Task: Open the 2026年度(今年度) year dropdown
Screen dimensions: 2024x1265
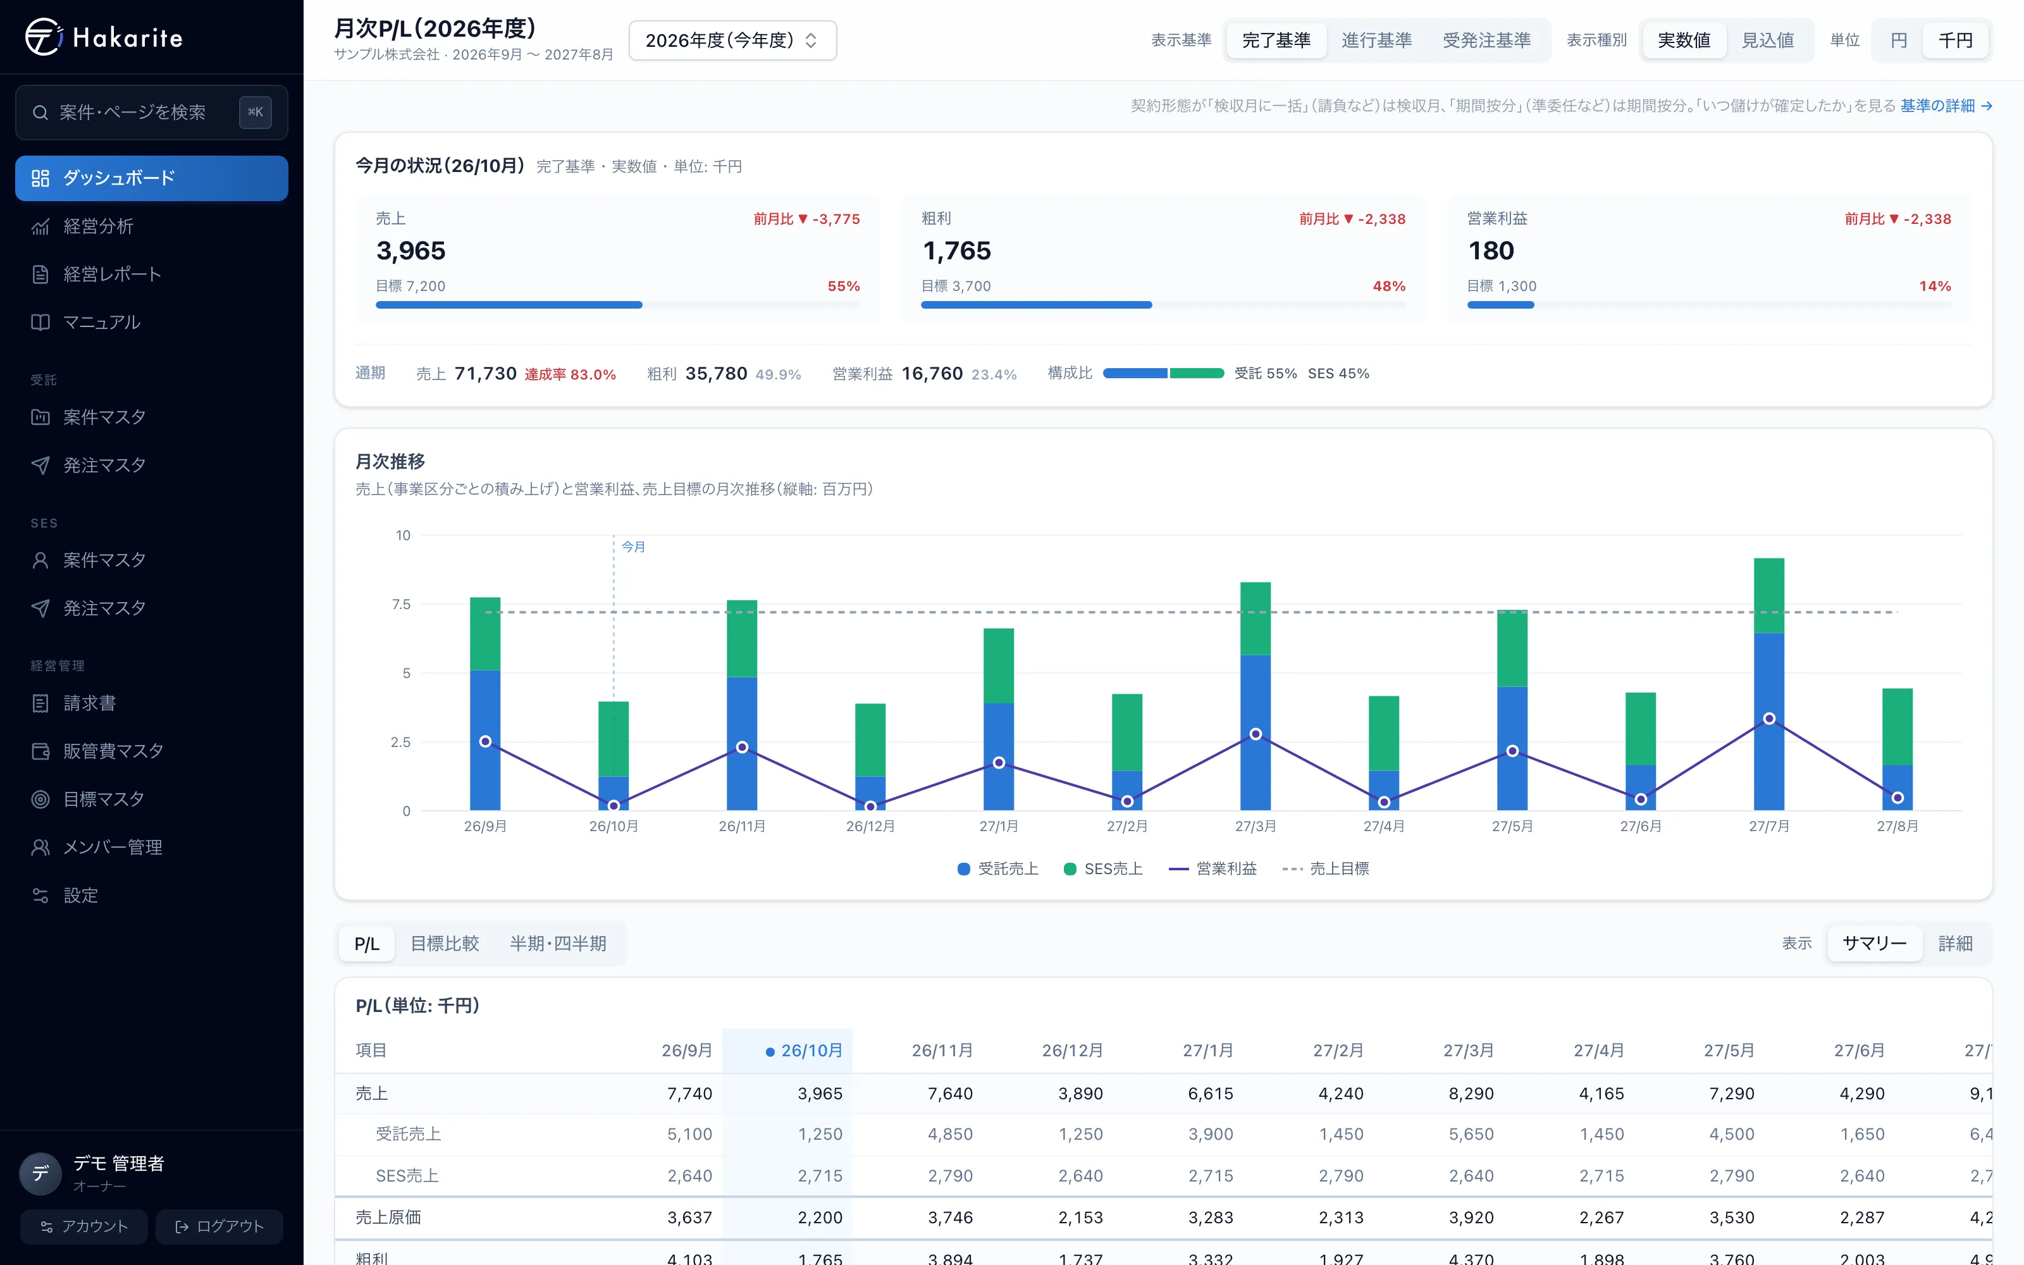Action: [732, 40]
